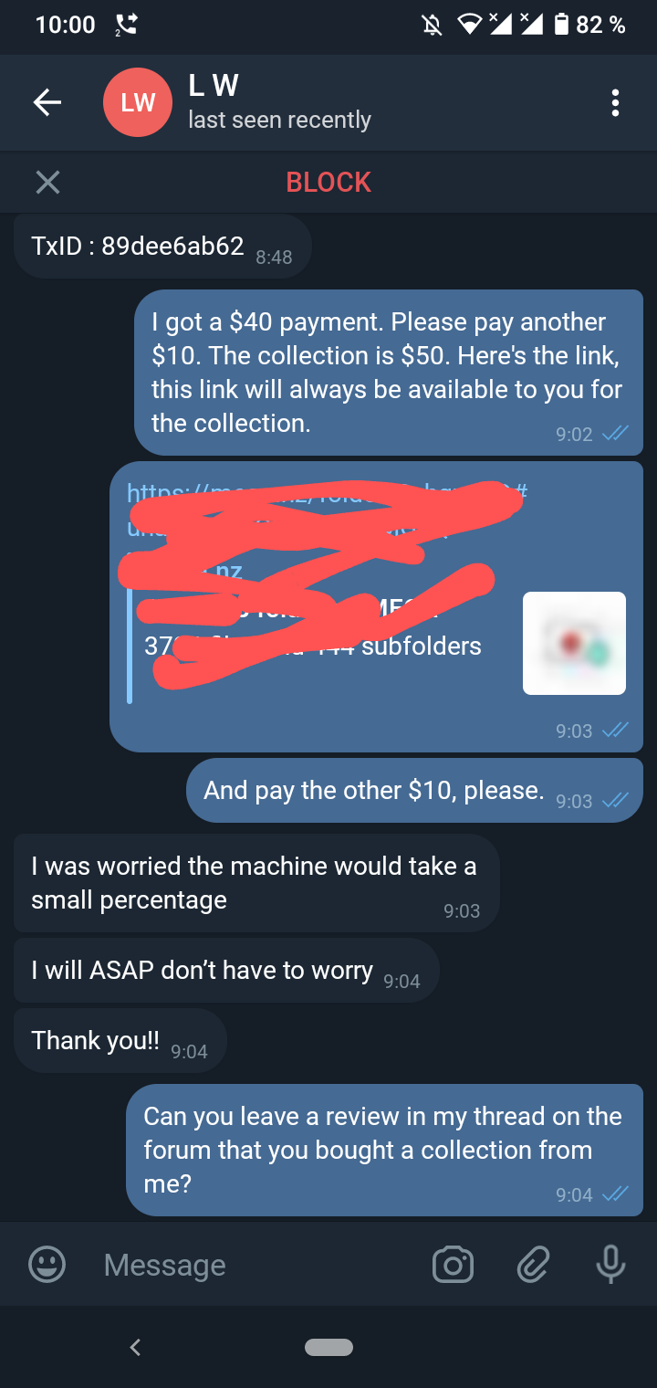Tap the back arrow to leave chat
Image resolution: width=657 pixels, height=1388 pixels.
pyautogui.click(x=47, y=102)
